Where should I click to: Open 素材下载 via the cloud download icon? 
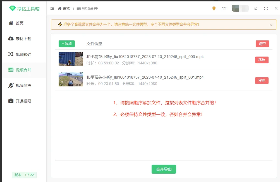point(11,39)
